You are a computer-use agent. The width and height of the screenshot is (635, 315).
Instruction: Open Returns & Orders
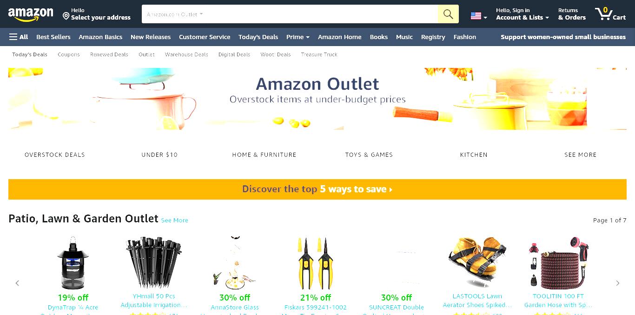[x=572, y=14]
